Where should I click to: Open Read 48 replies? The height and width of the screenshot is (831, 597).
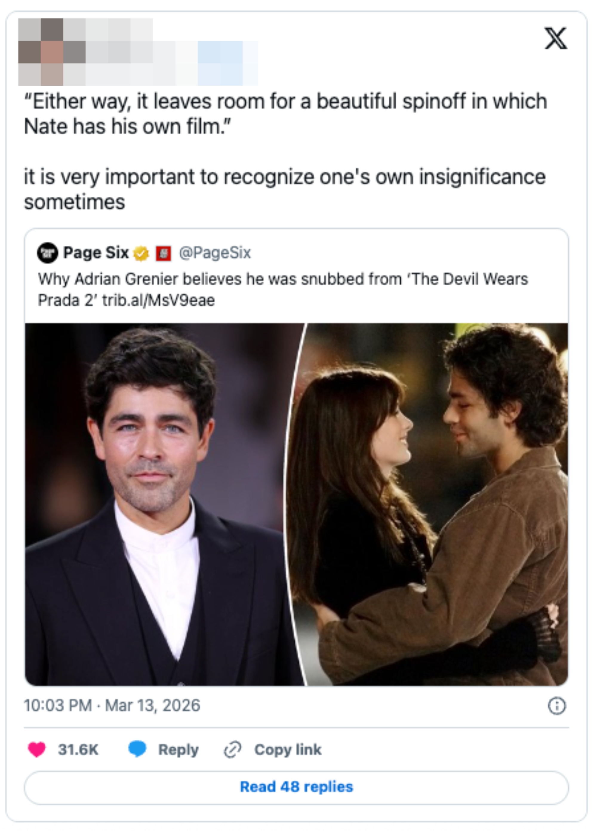tap(296, 787)
